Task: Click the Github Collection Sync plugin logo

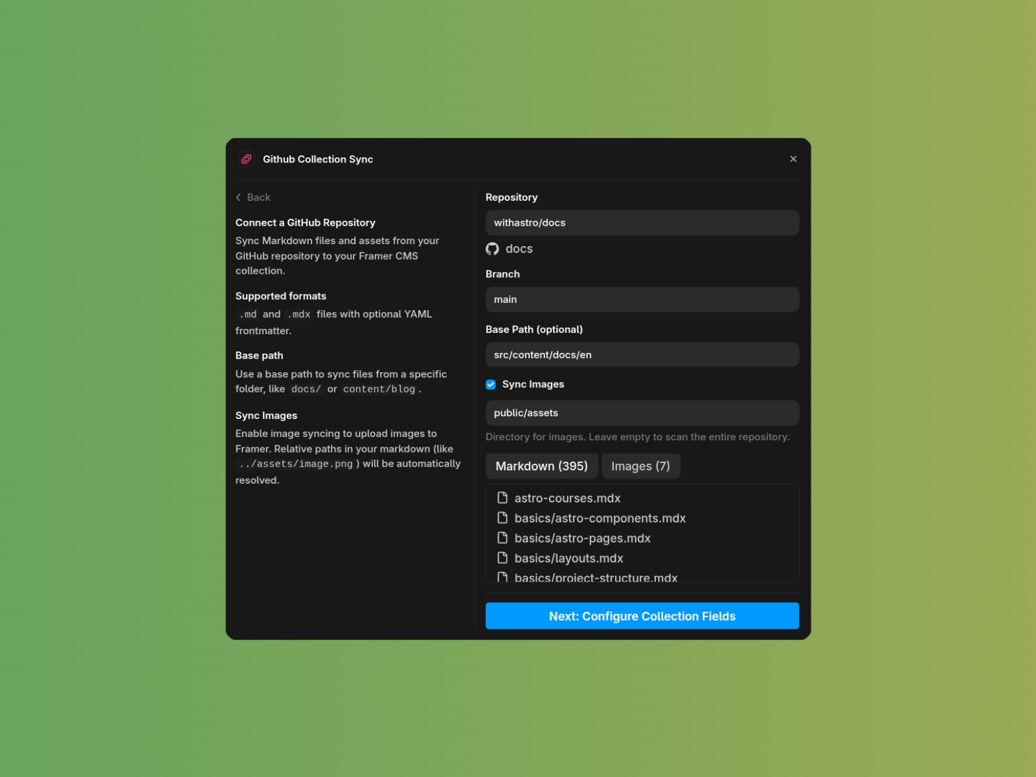Action: (x=246, y=159)
